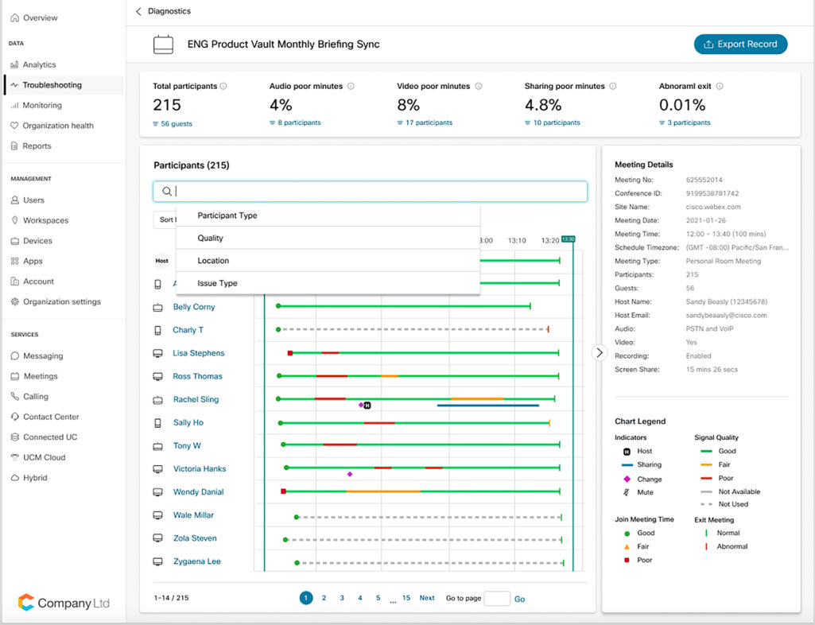Expand participant details with the right chevron arrow
The width and height of the screenshot is (815, 625).
point(600,352)
